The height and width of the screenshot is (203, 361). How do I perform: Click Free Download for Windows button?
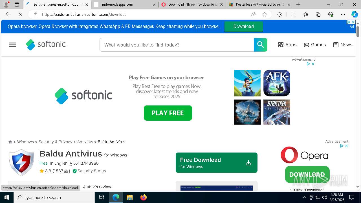(x=217, y=163)
